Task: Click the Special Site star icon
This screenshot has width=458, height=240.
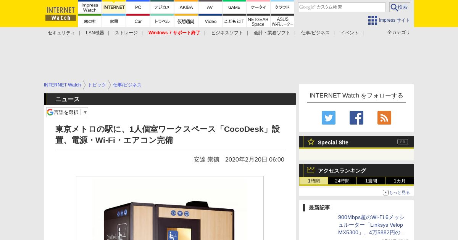Action: click(x=311, y=142)
